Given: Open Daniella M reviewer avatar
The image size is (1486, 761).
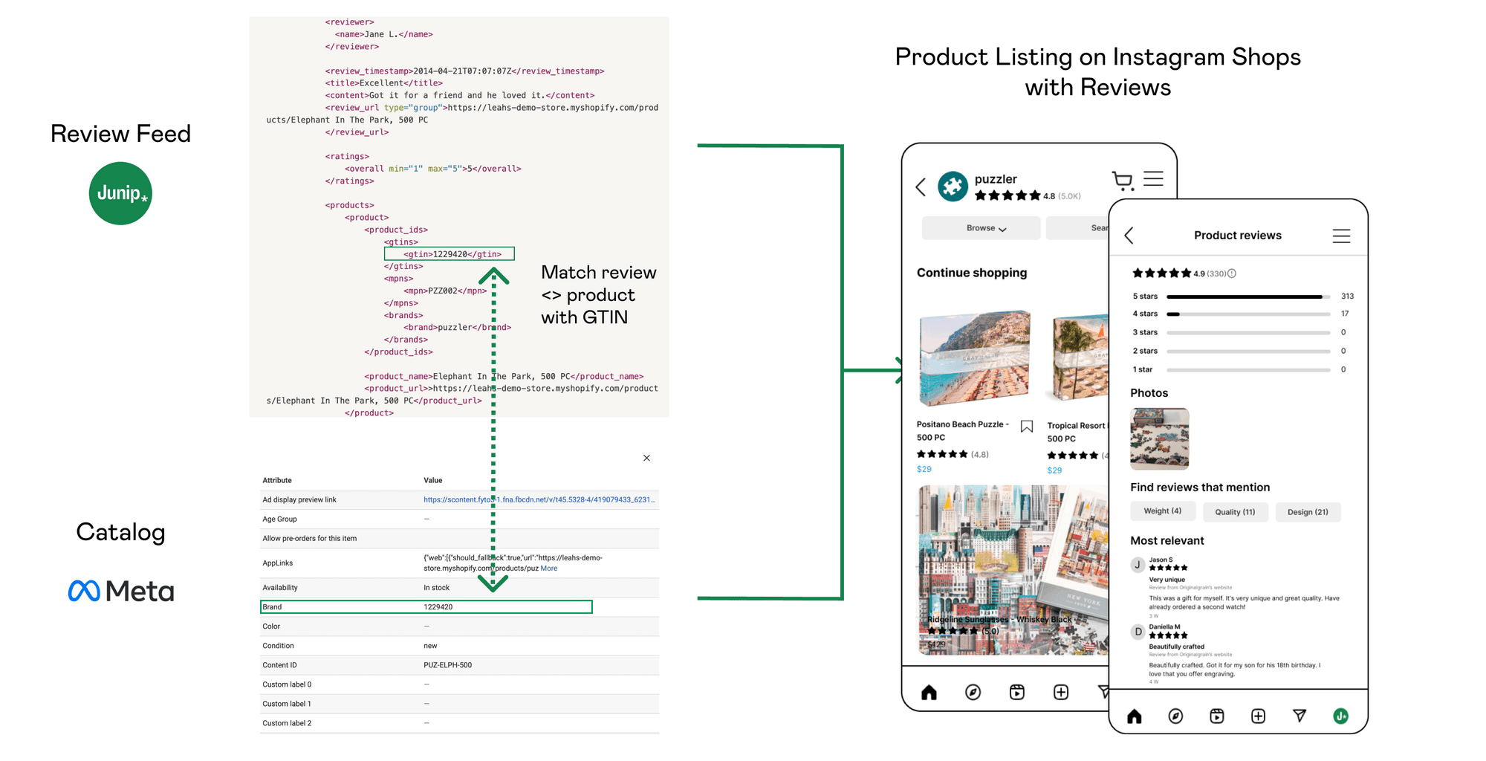Looking at the screenshot, I should tap(1138, 632).
